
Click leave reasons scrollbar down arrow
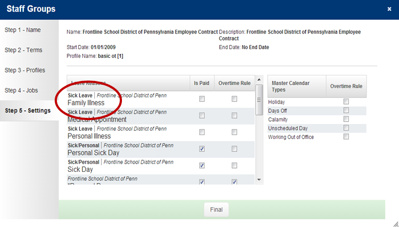click(259, 180)
